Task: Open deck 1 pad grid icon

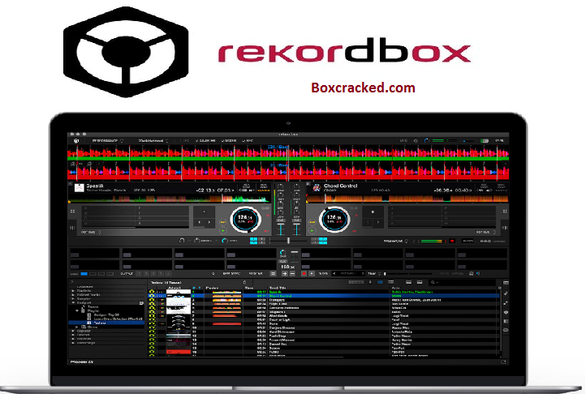Action: tap(72, 212)
